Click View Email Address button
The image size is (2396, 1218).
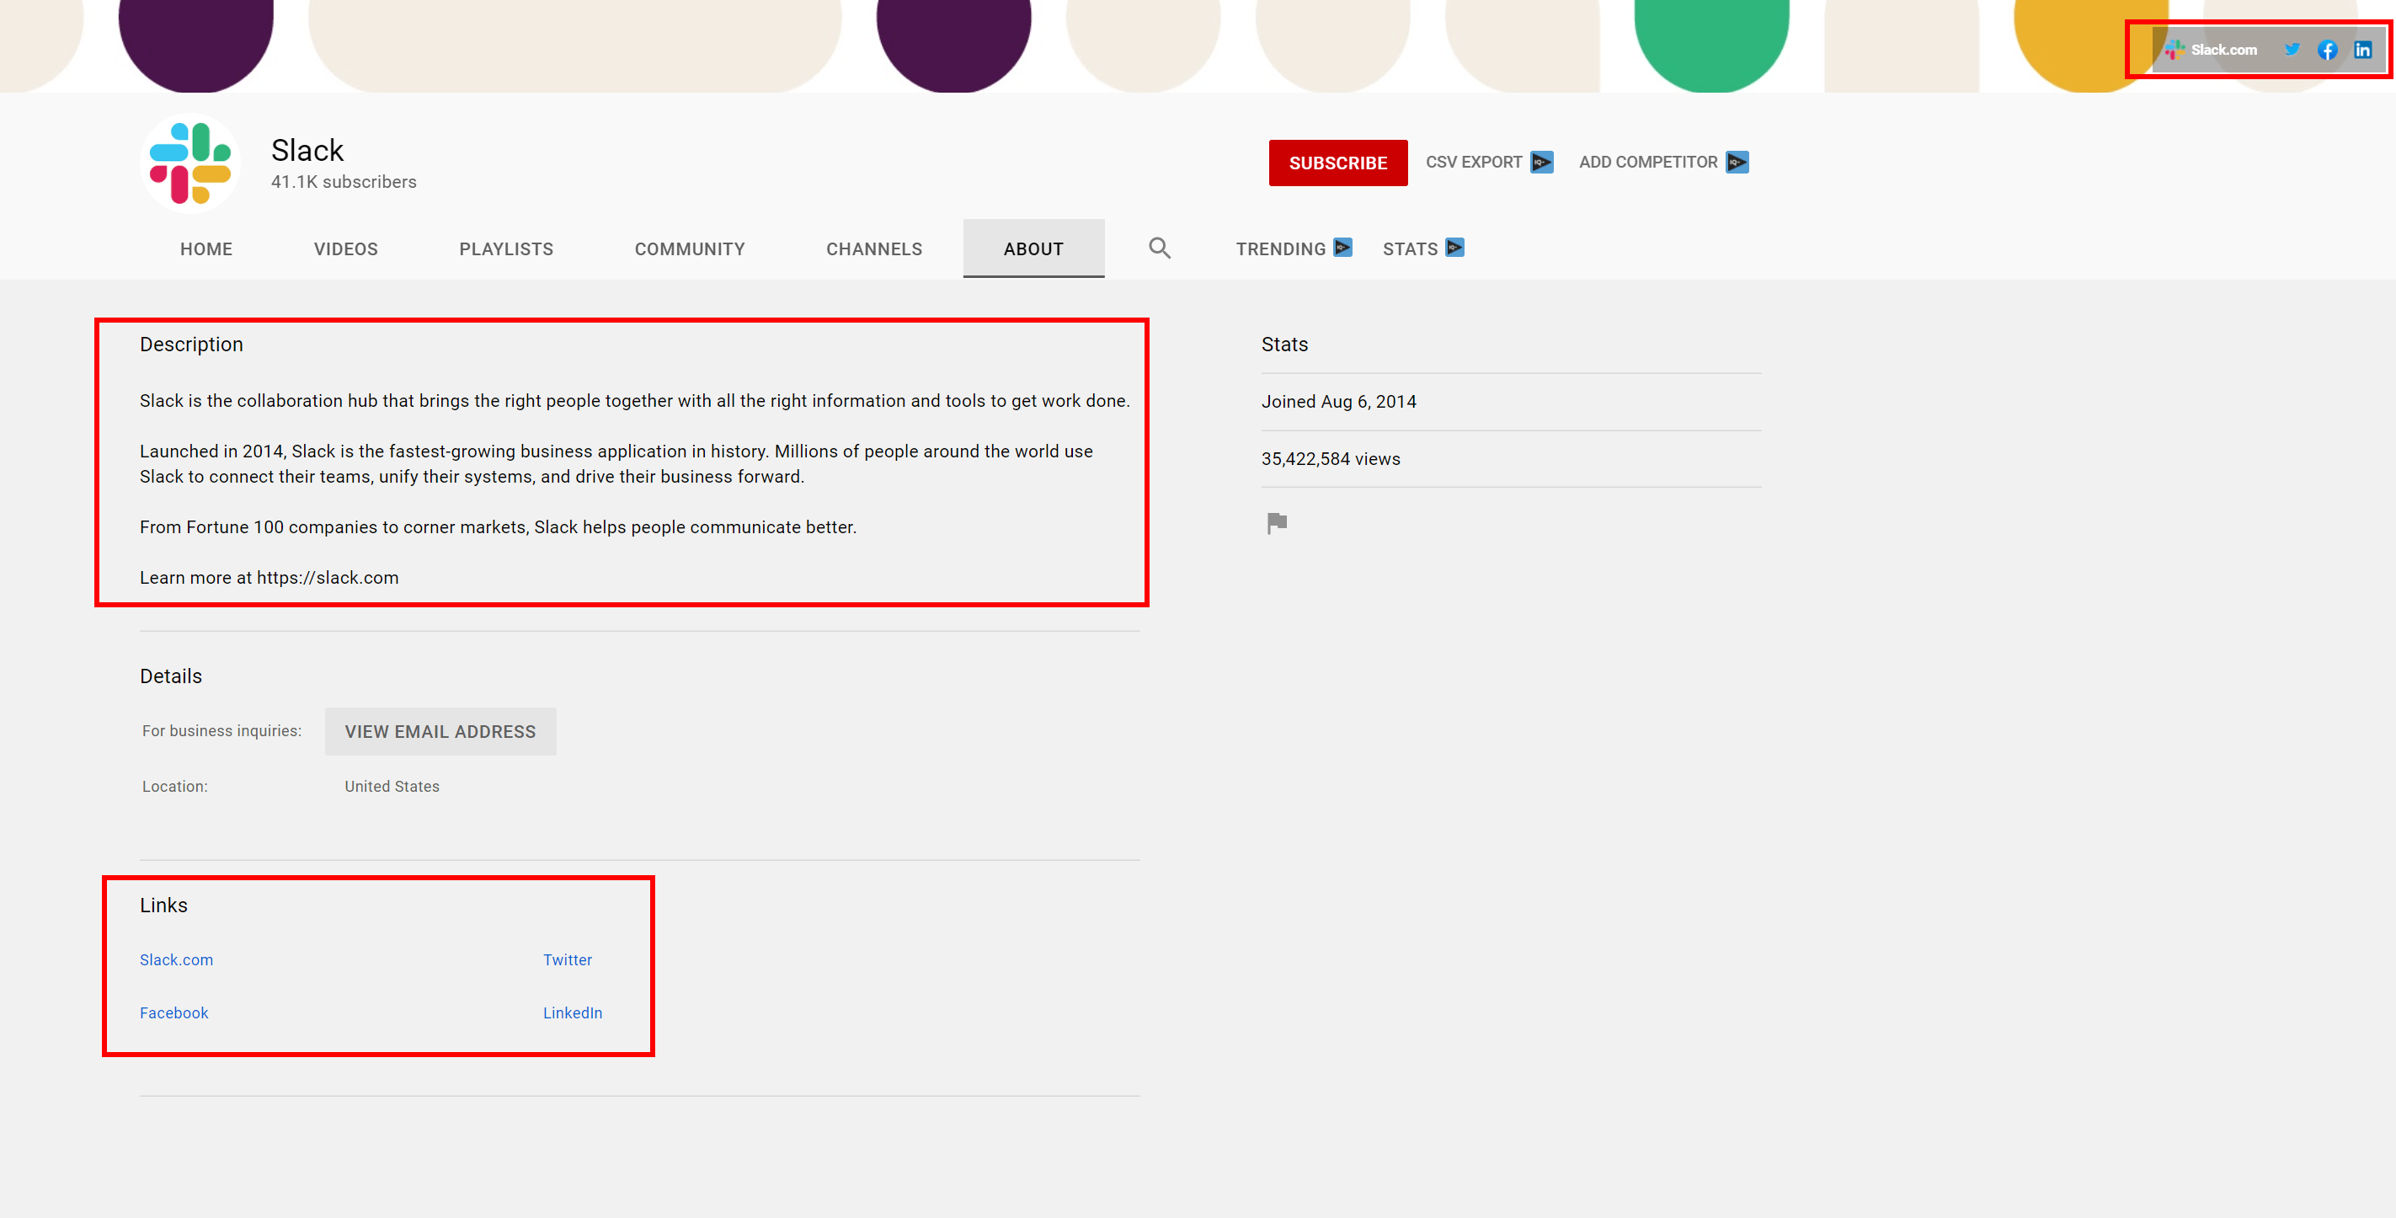point(438,730)
